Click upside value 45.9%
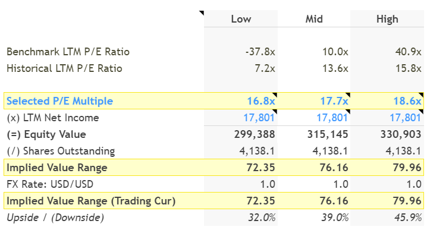 pyautogui.click(x=408, y=218)
